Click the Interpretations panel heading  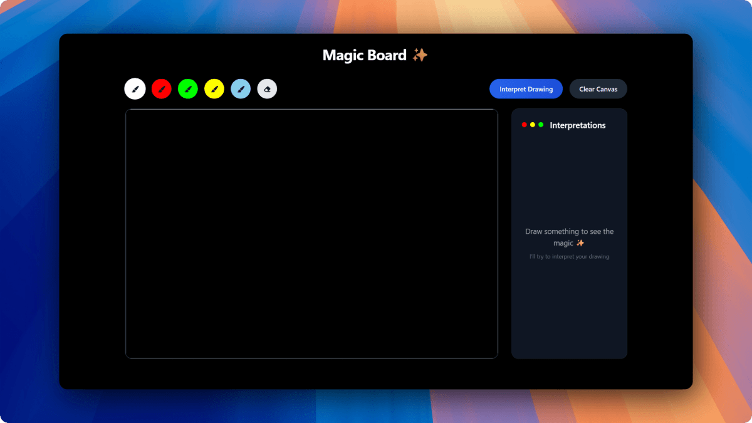pos(577,125)
